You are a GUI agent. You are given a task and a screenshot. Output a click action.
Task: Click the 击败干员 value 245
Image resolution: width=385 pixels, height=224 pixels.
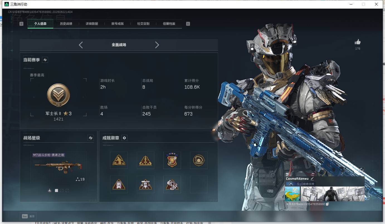(147, 114)
